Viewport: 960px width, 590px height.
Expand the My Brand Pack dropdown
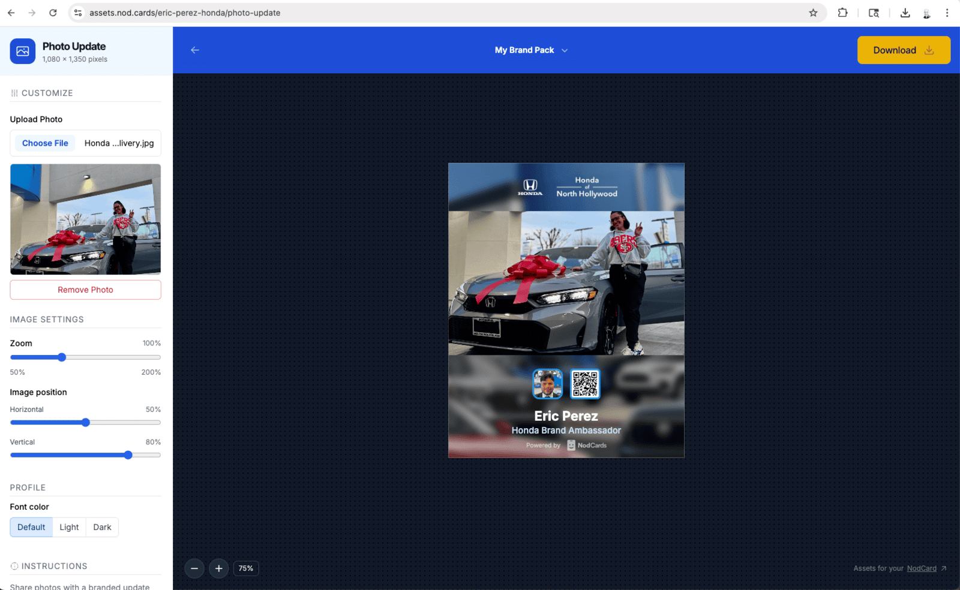click(531, 50)
